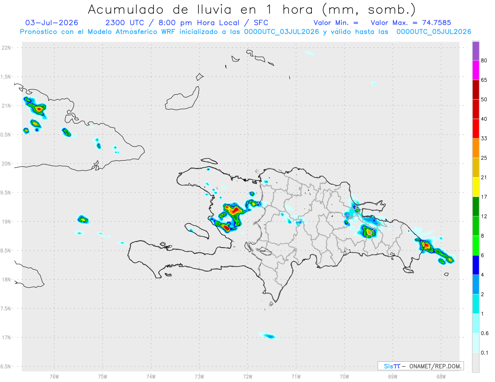Select the magenta legend segment between 65 and 80
Image resolution: width=495 pixels, height=382 pixels.
point(476,70)
